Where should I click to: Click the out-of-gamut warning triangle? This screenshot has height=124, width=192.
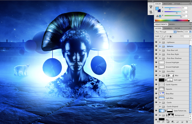pyautogui.click(x=157, y=16)
